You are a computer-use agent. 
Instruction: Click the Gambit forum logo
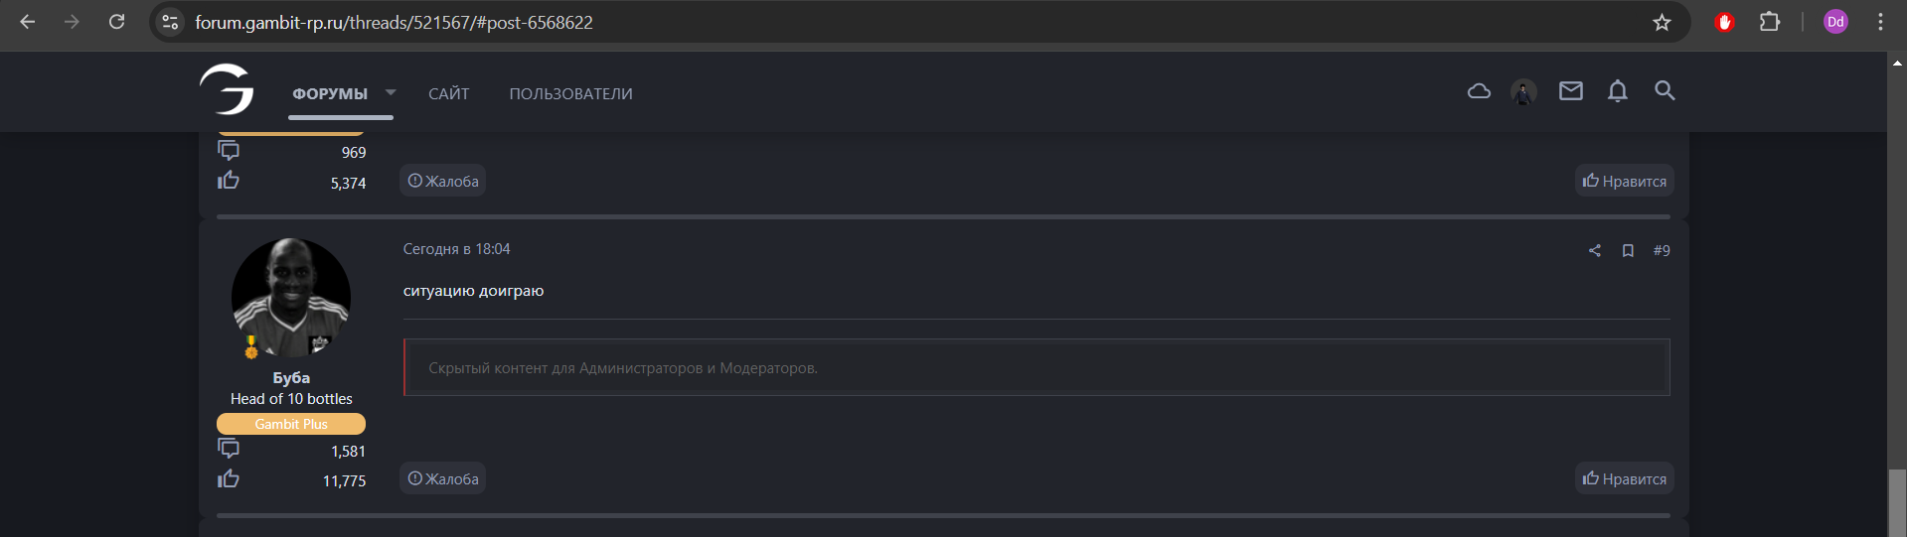coord(227,90)
